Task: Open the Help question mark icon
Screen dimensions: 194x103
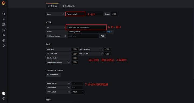Action: coord(4,98)
